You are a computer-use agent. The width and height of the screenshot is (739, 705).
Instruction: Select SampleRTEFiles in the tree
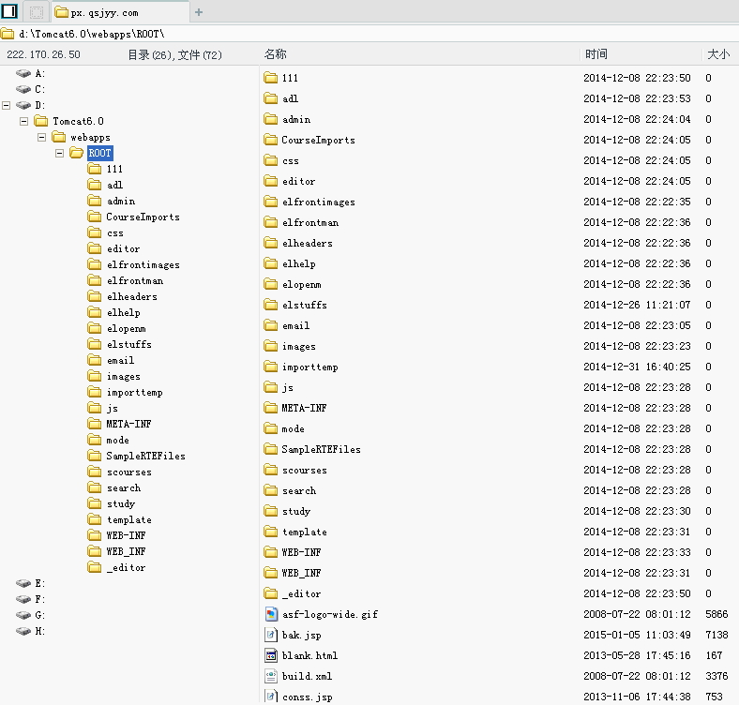[145, 456]
